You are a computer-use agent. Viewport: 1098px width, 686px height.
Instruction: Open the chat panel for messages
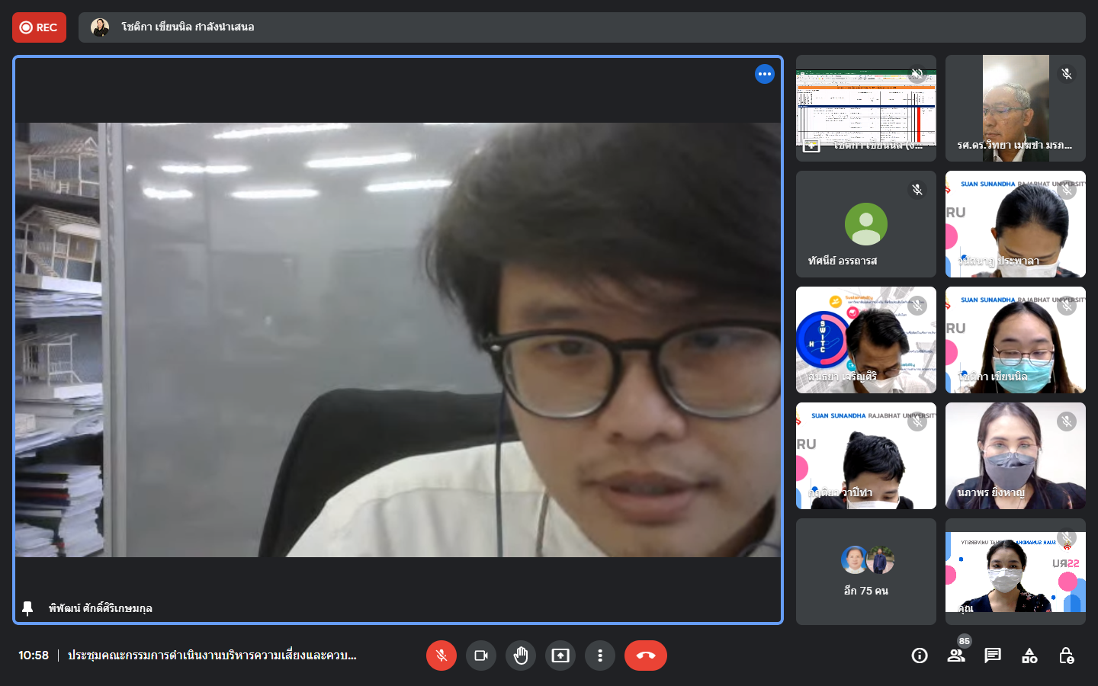(993, 656)
